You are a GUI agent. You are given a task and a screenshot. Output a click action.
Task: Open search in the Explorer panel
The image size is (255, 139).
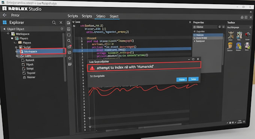(x=54, y=22)
